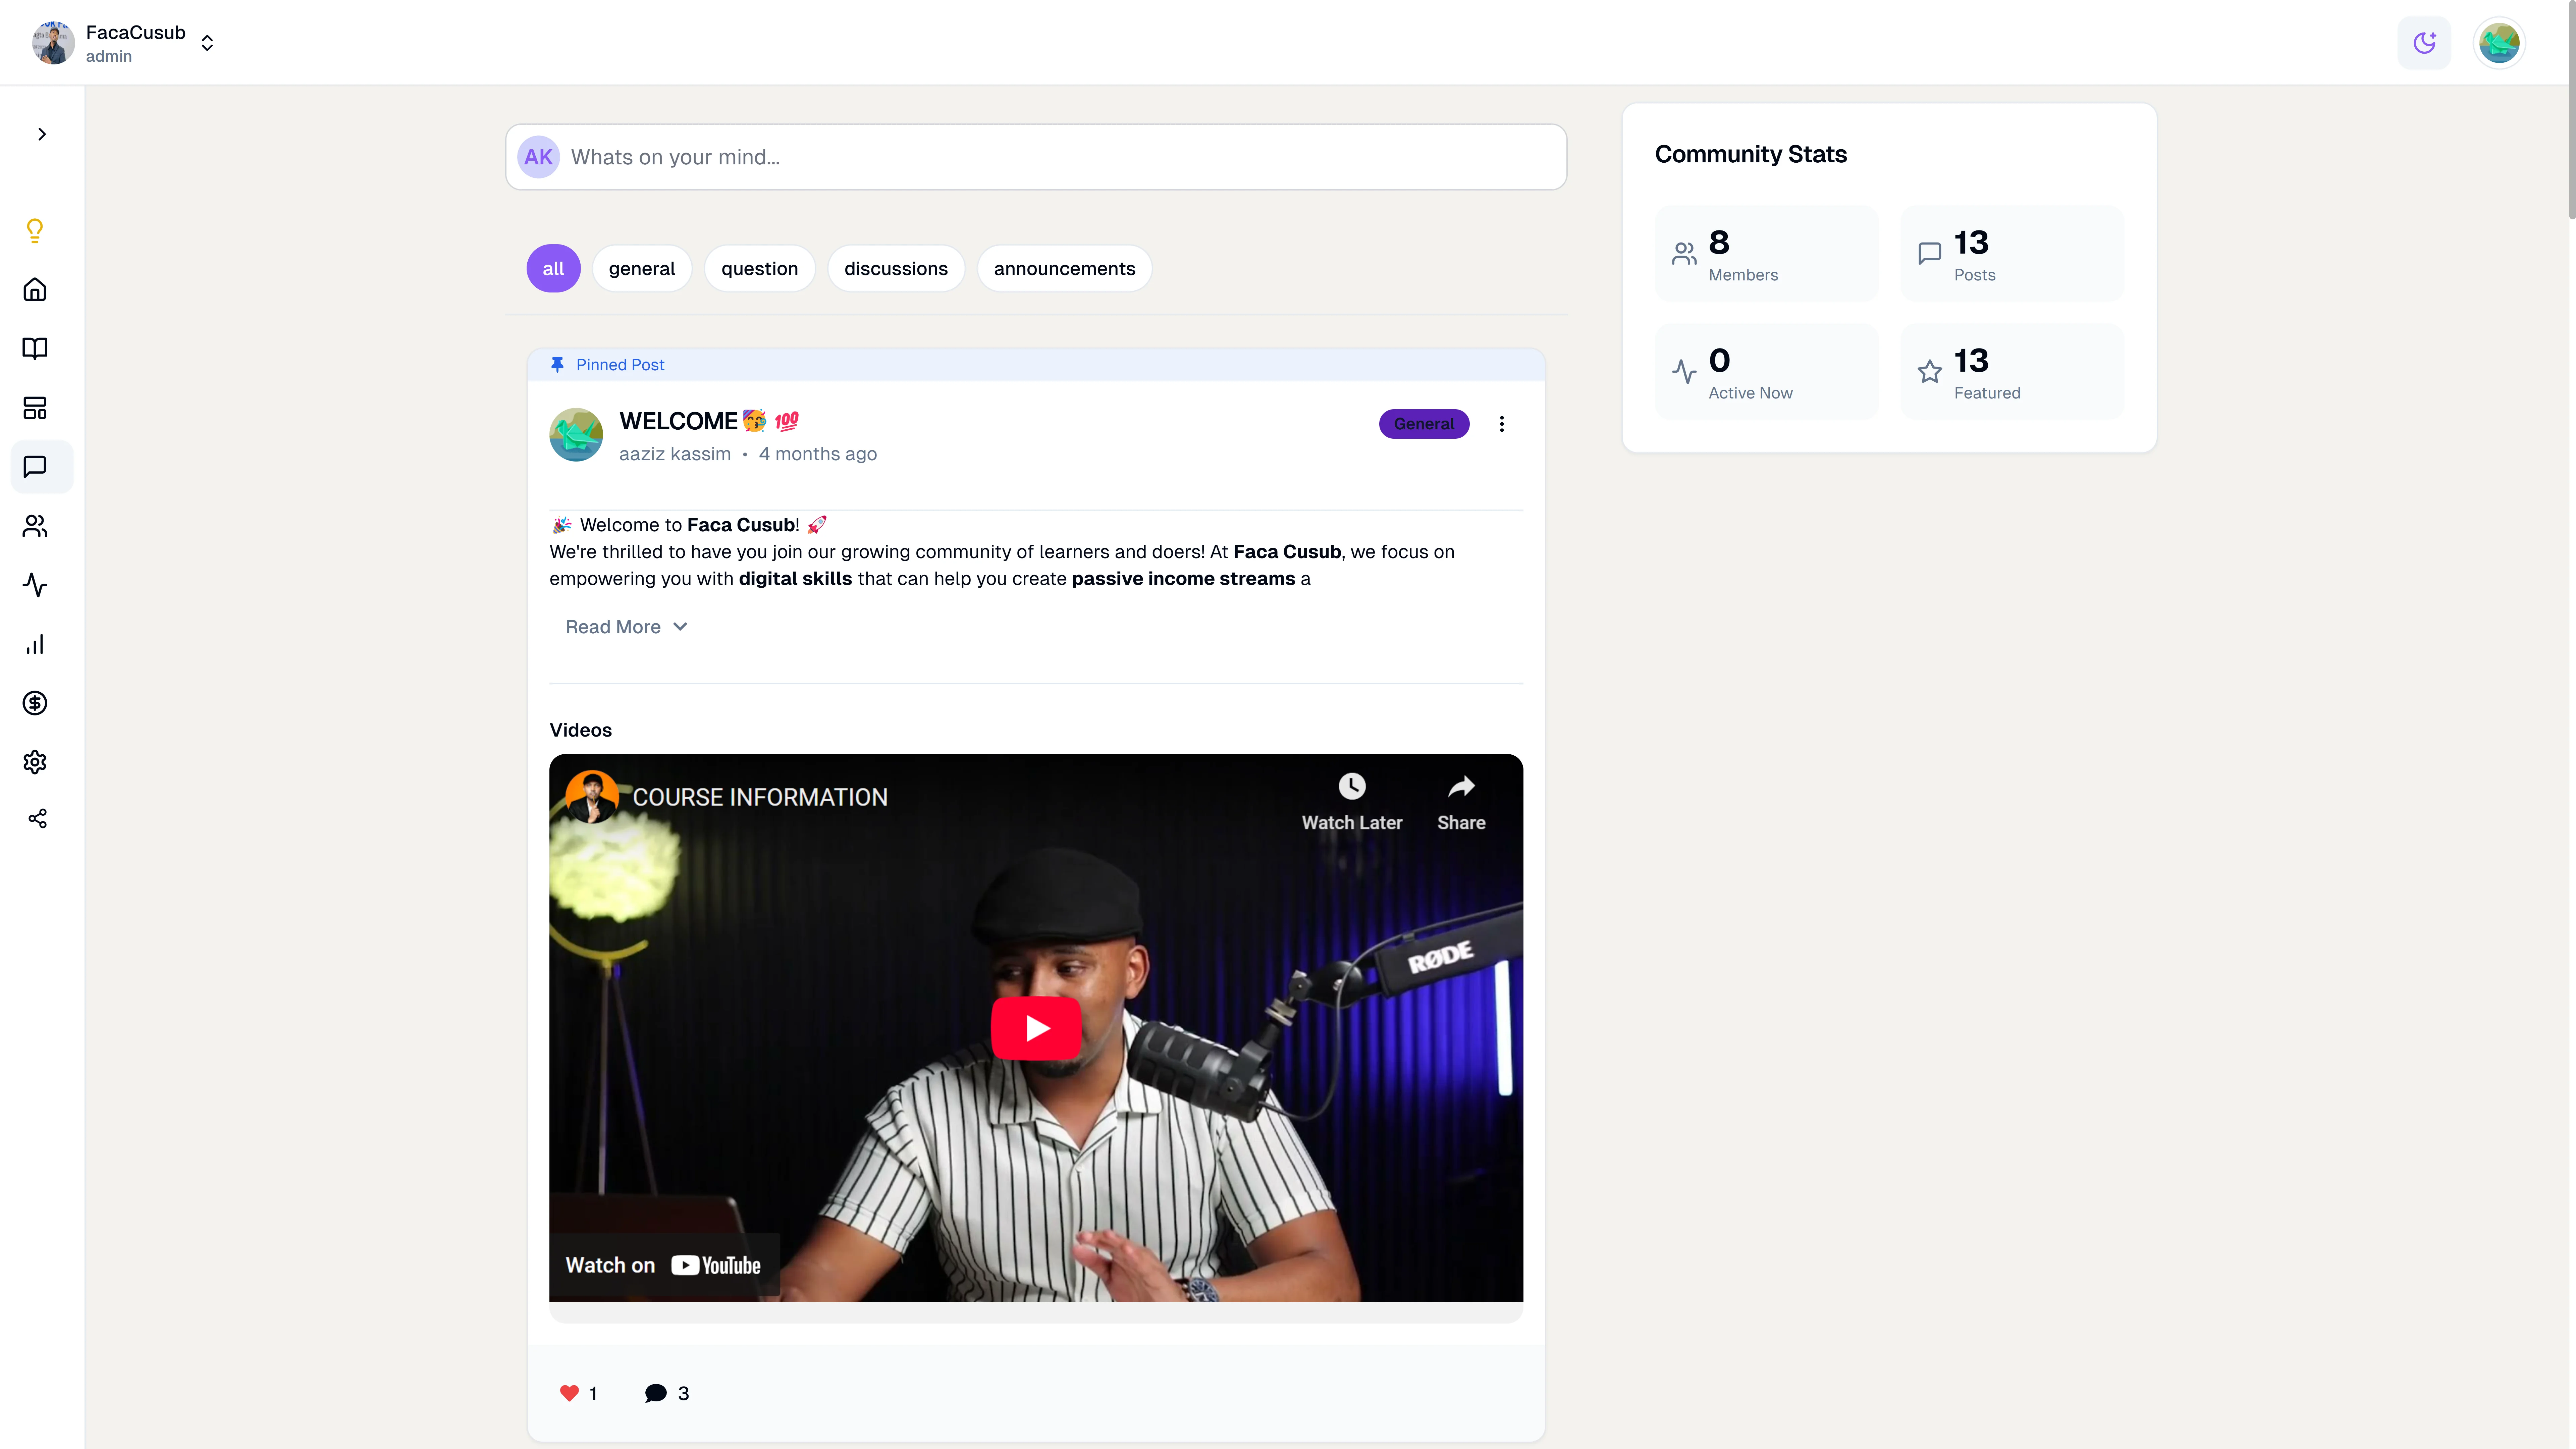Viewport: 2576px width, 1449px height.
Task: Open the dollar sign payments icon
Action: (35, 703)
